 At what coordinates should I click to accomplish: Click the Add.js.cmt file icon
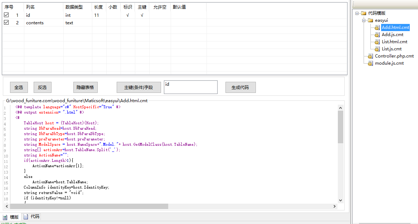377,35
